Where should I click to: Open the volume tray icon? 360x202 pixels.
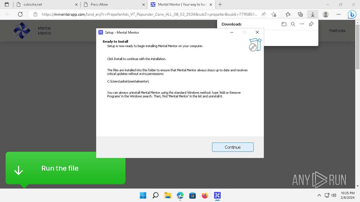334,195
